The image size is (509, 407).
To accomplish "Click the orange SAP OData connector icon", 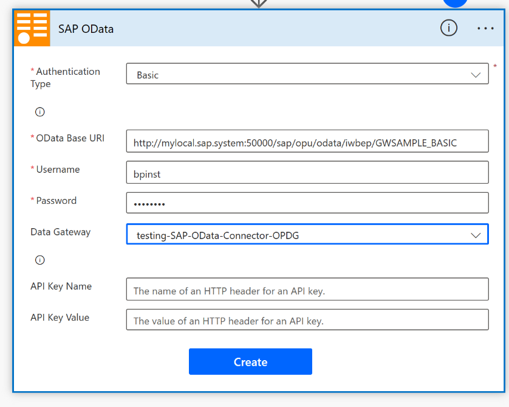I will 32,28.
